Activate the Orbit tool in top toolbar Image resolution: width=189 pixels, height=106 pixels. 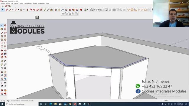tap(56, 10)
